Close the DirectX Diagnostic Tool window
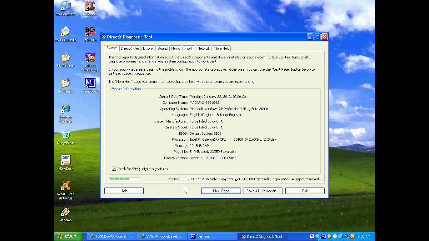 324,37
